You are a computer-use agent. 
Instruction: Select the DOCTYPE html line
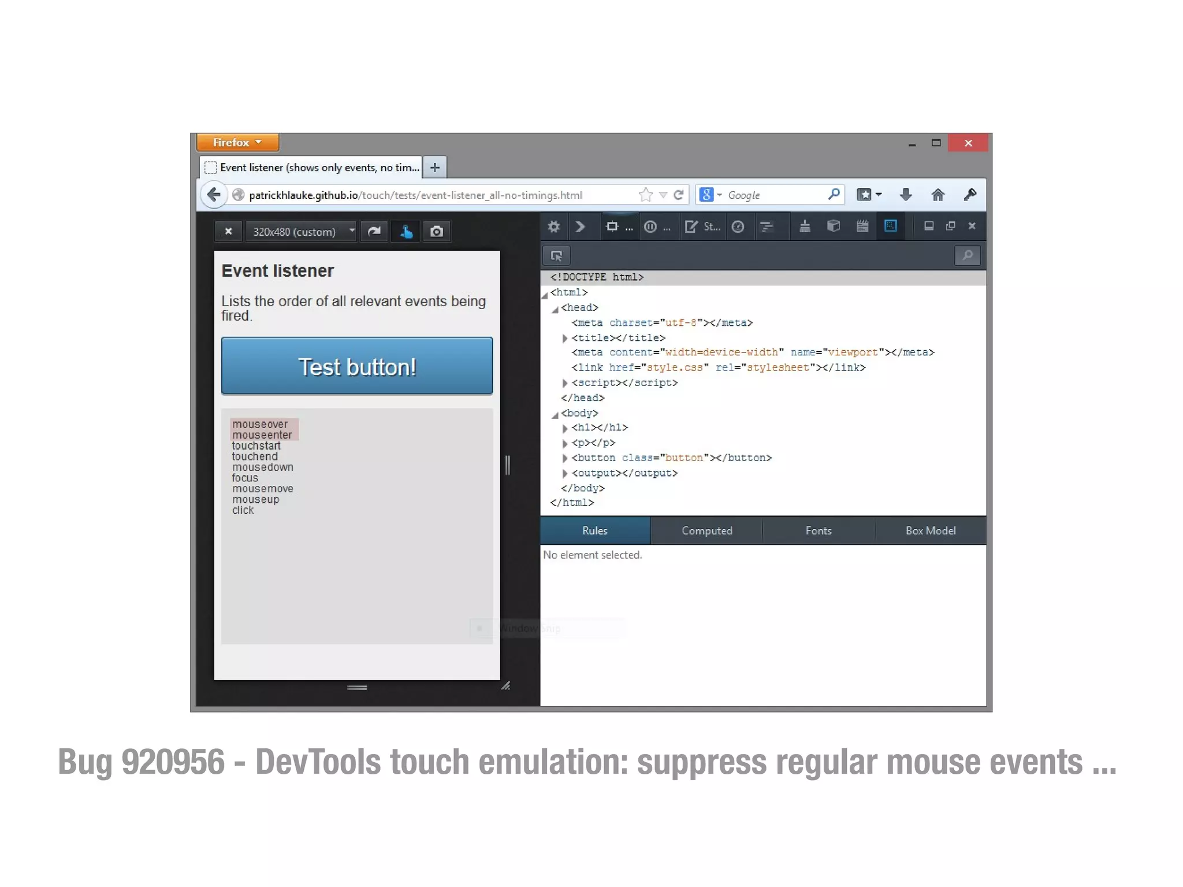[763, 277]
